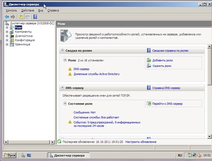Click the Удалить роли link
Screen dimensions: 212x161
[162, 66]
